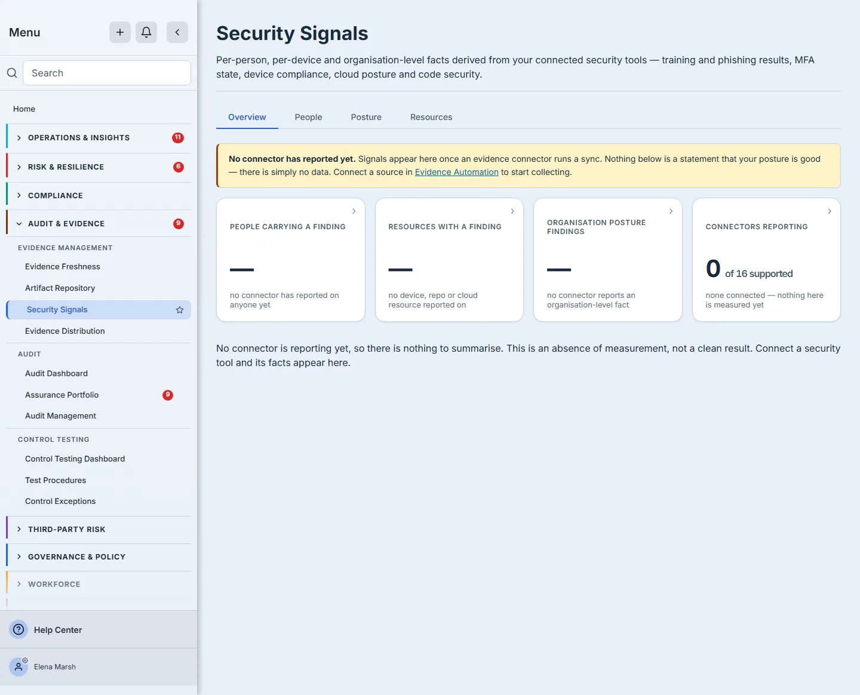This screenshot has width=860, height=695.
Task: Click the red 6 badge on Risk & Resilience
Action: coord(179,167)
